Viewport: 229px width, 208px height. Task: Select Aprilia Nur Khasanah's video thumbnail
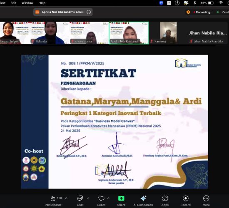[x=129, y=33]
